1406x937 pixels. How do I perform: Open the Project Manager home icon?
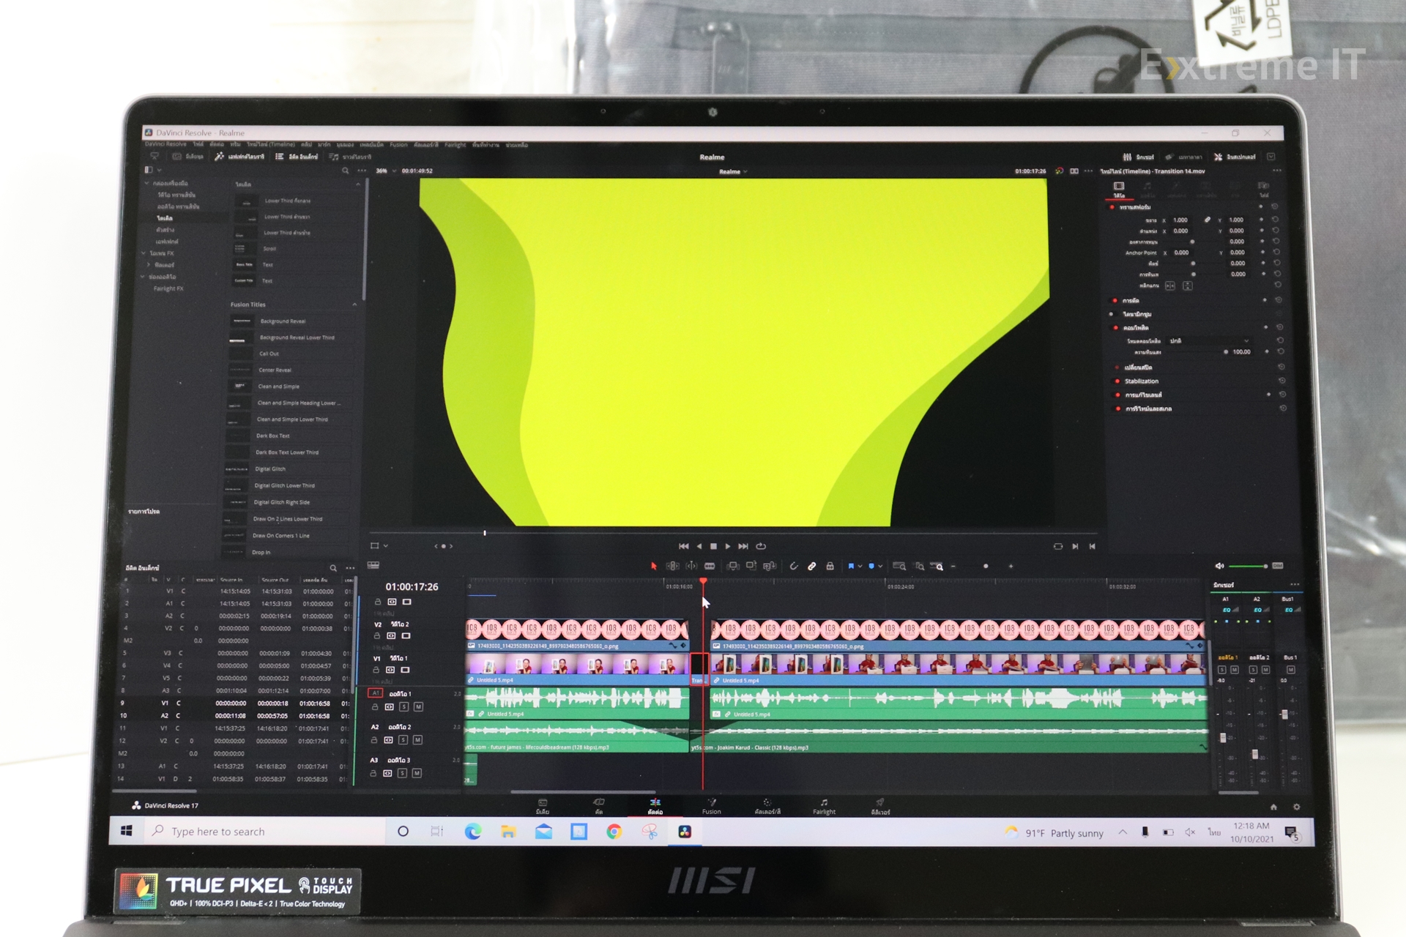click(x=1273, y=807)
